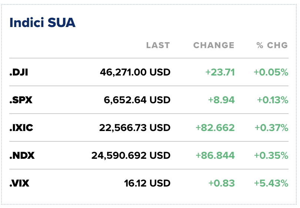Click the % CHG column header
Screen dimensions: 300x208
272,46
